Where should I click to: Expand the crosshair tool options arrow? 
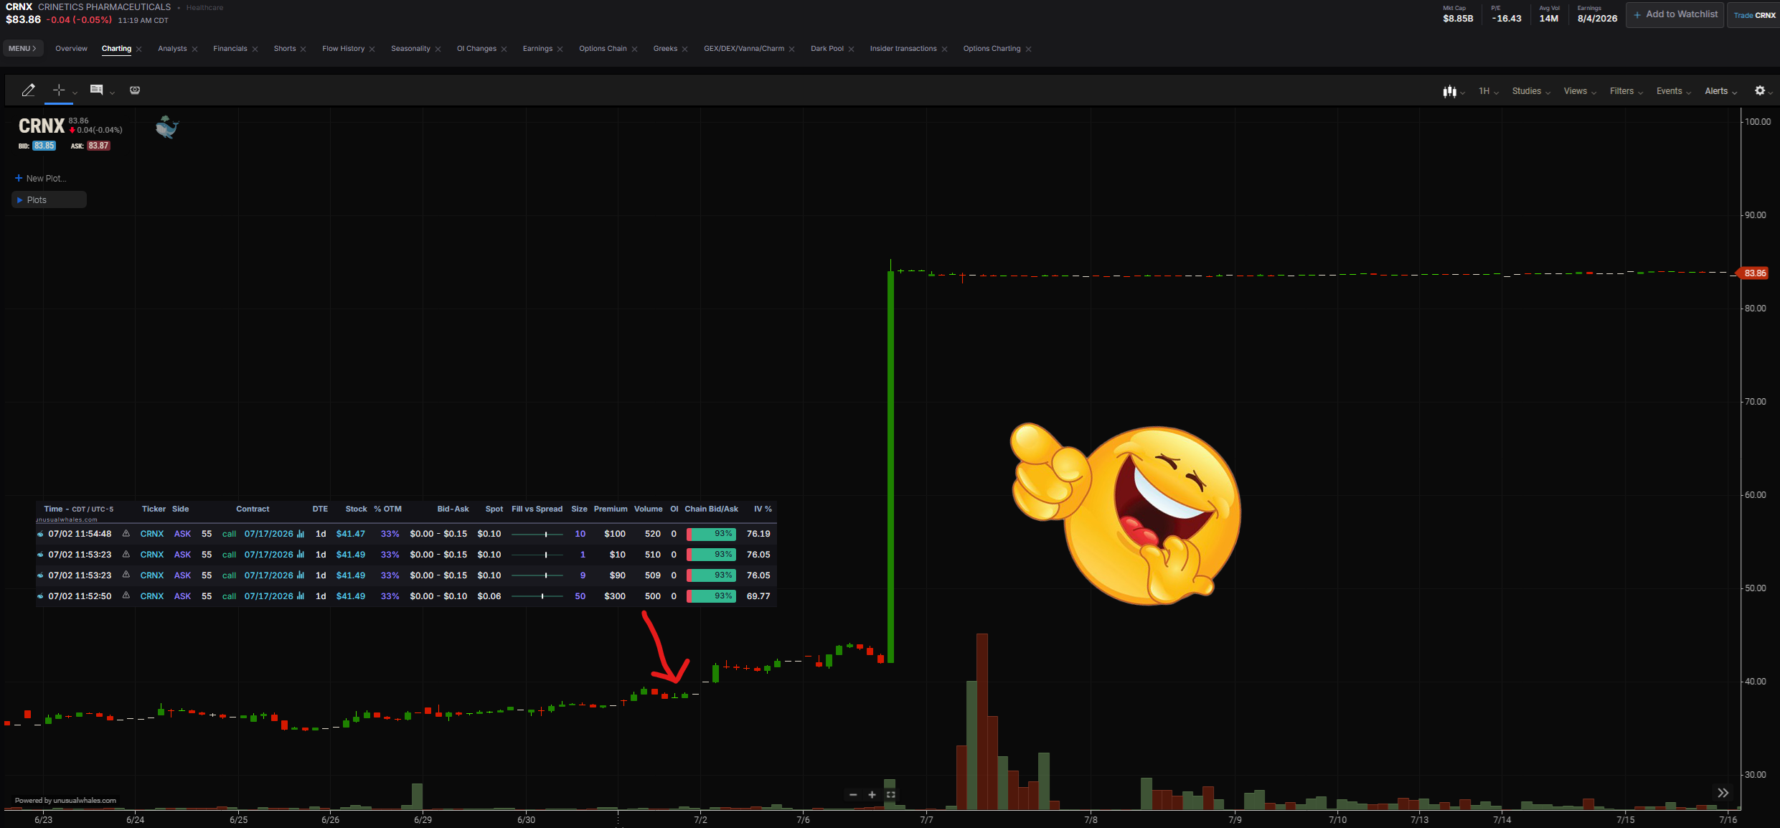click(x=75, y=93)
